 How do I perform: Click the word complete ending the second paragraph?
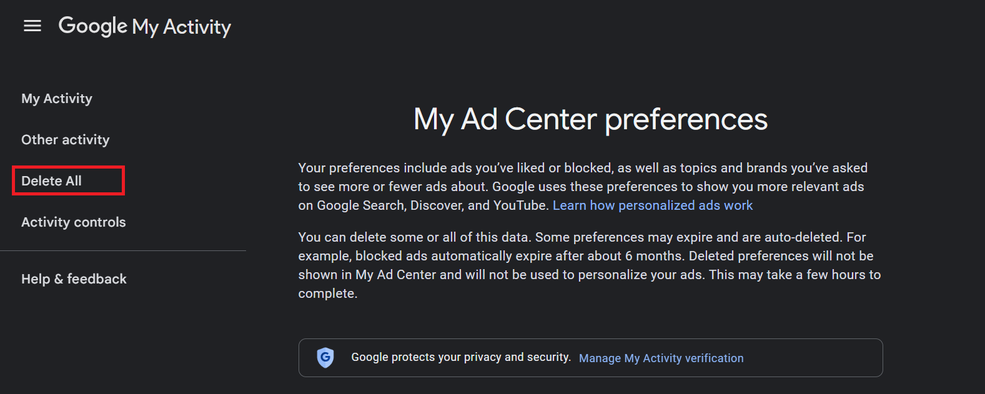[x=326, y=293]
